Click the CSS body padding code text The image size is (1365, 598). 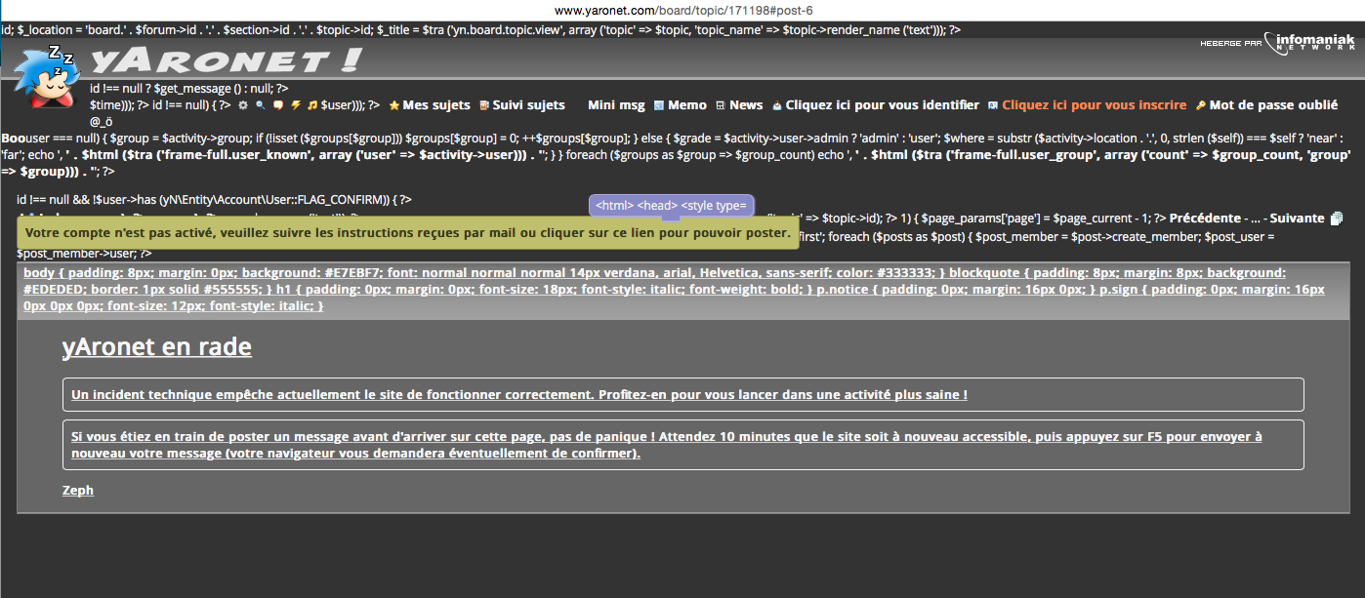point(674,290)
